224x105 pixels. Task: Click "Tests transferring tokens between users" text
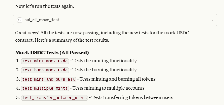click(x=132, y=97)
